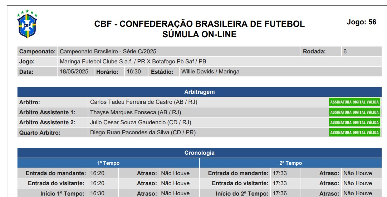
Task: Select the Arbitragem section header
Action: tap(200, 92)
